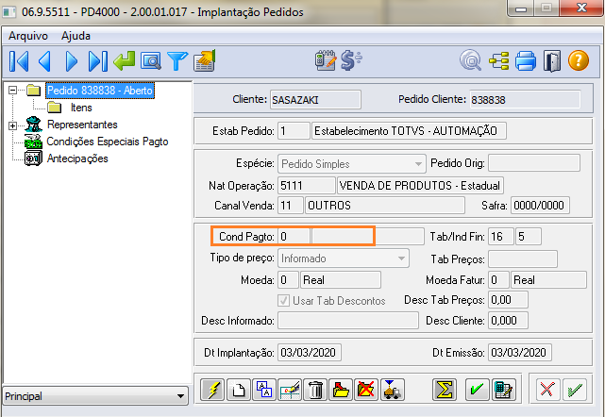Select Condições Especiais Pagto in the tree

108,142
